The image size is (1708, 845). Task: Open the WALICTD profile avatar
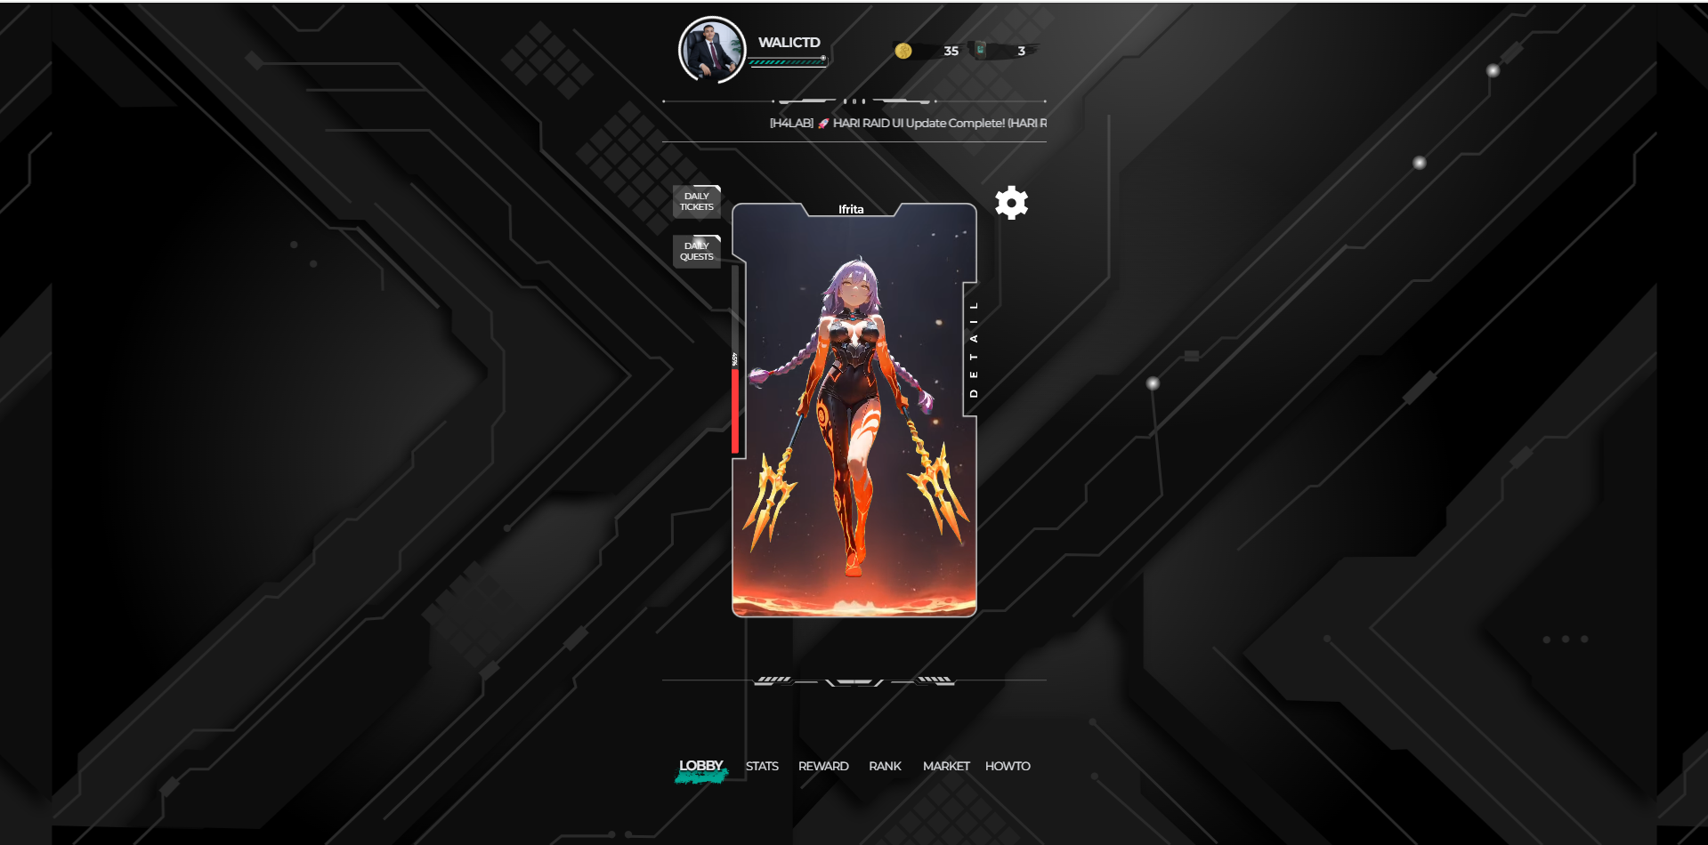[x=712, y=50]
